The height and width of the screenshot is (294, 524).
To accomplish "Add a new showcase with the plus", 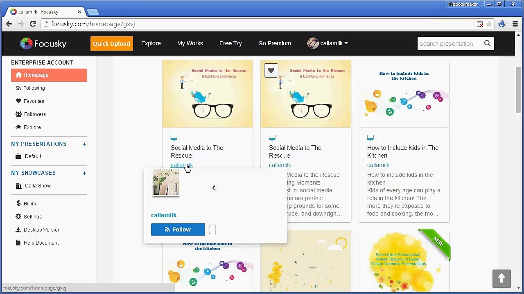I will click(x=84, y=173).
